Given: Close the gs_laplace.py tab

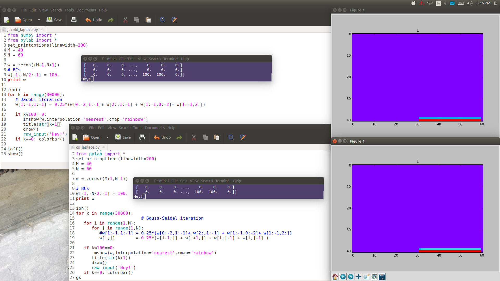Looking at the screenshot, I should pyautogui.click(x=104, y=147).
